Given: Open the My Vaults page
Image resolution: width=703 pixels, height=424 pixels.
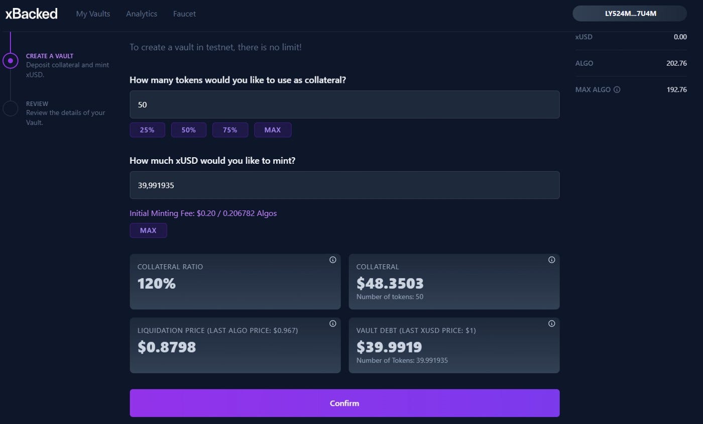Looking at the screenshot, I should click(93, 14).
